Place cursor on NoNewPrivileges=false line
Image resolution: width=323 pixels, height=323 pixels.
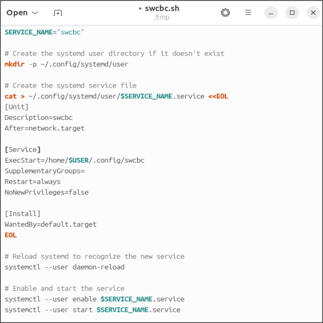(47, 192)
